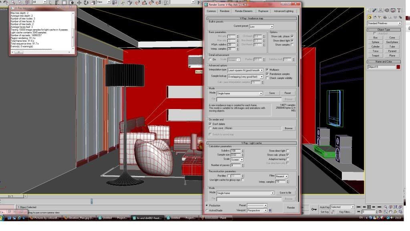
Task: Open the Current preset dropdown
Action: (261, 26)
